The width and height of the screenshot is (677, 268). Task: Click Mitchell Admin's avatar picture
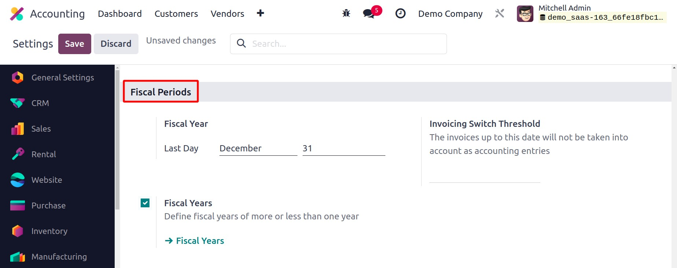coord(525,14)
